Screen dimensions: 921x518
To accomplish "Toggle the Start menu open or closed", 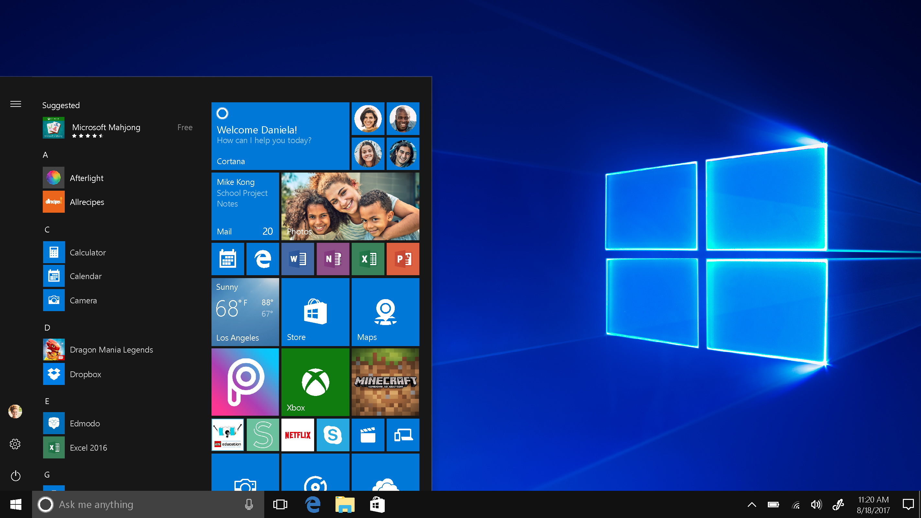I will (x=15, y=504).
